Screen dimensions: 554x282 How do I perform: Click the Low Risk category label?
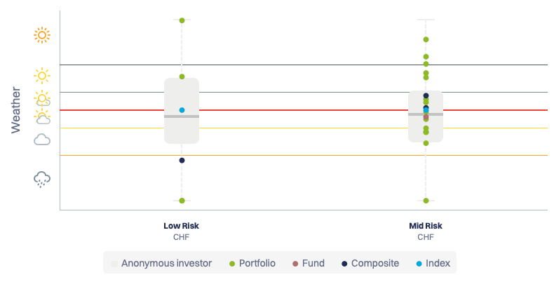182,226
